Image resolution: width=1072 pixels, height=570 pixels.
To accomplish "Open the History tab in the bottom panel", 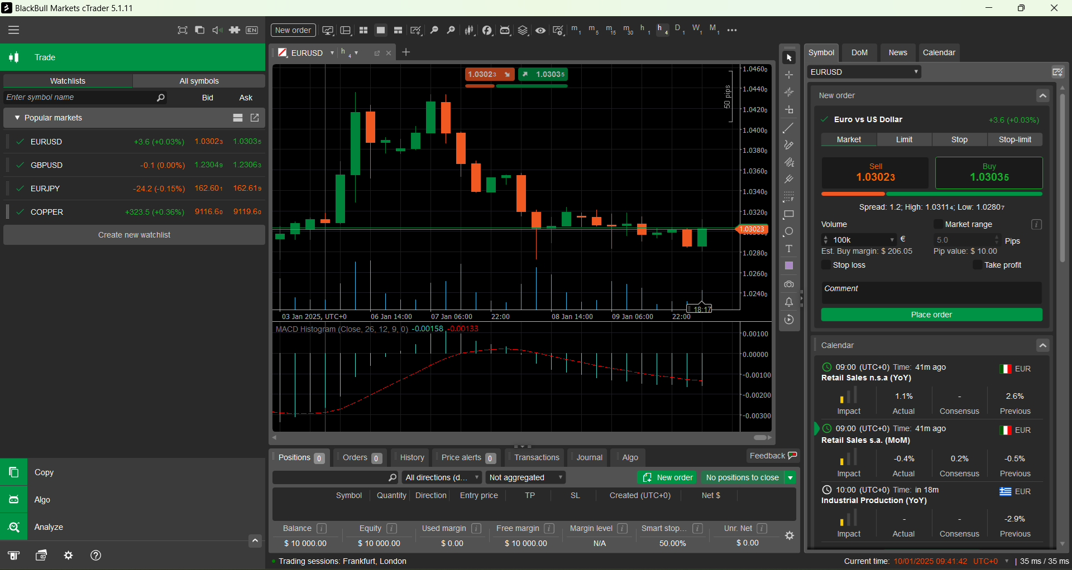I will point(409,457).
